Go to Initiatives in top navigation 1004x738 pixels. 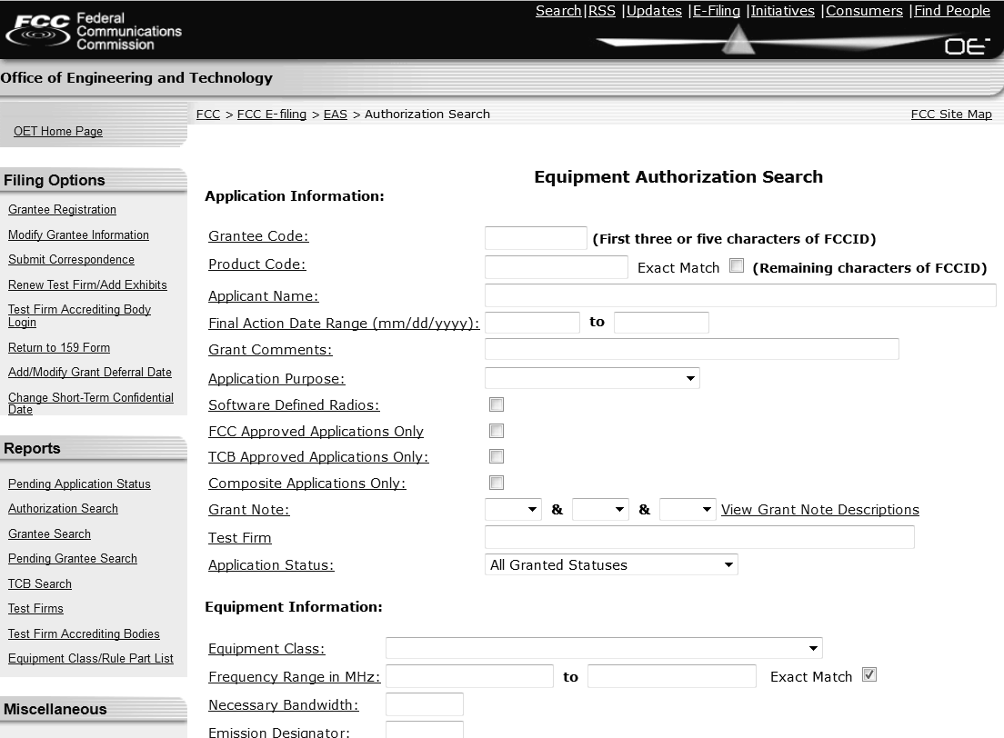point(782,11)
